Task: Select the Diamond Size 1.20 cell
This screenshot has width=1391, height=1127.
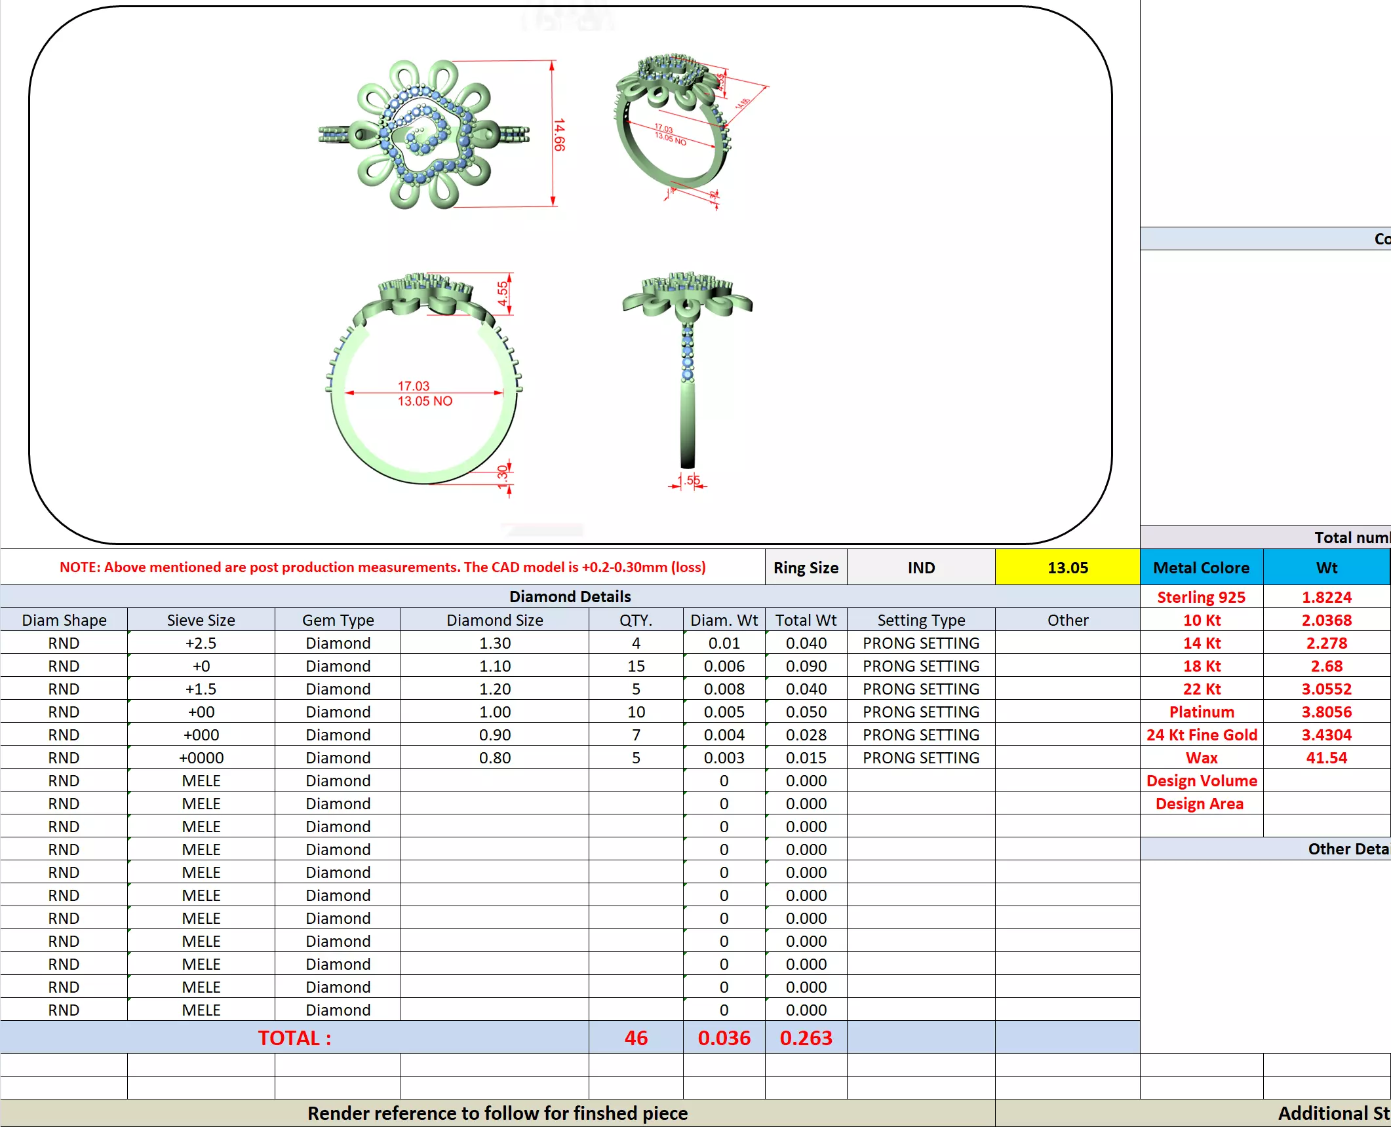Action: click(x=494, y=689)
